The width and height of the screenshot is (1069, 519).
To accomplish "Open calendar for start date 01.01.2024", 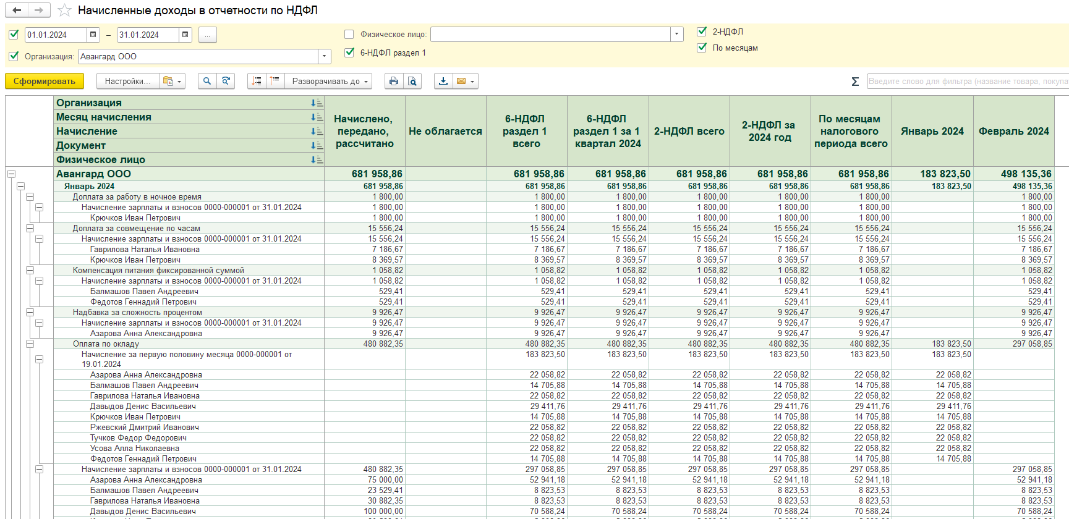I will 93,35.
